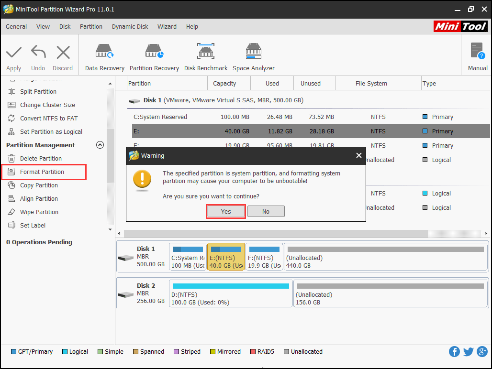Image resolution: width=492 pixels, height=369 pixels.
Task: Open the Dynamic Disk menu
Action: pos(130,27)
